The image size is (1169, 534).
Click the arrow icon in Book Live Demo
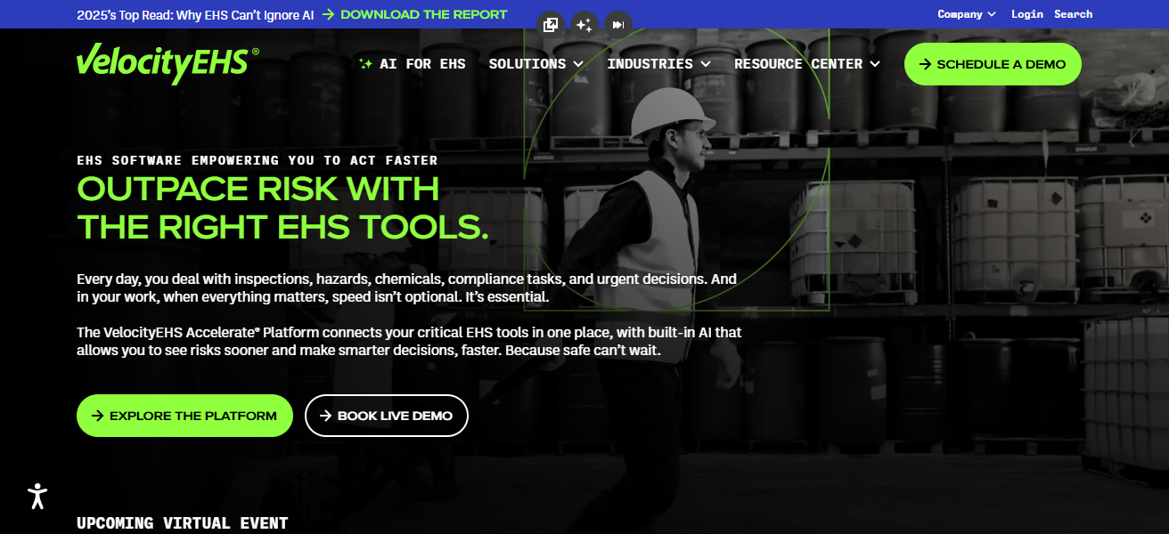(325, 416)
